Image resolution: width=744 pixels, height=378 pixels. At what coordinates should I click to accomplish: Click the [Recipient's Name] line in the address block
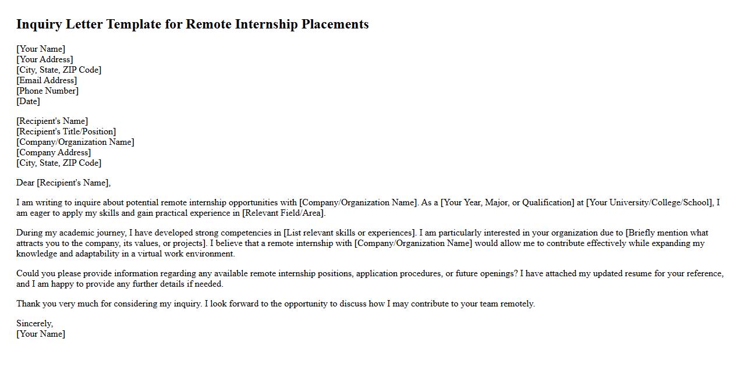(52, 121)
